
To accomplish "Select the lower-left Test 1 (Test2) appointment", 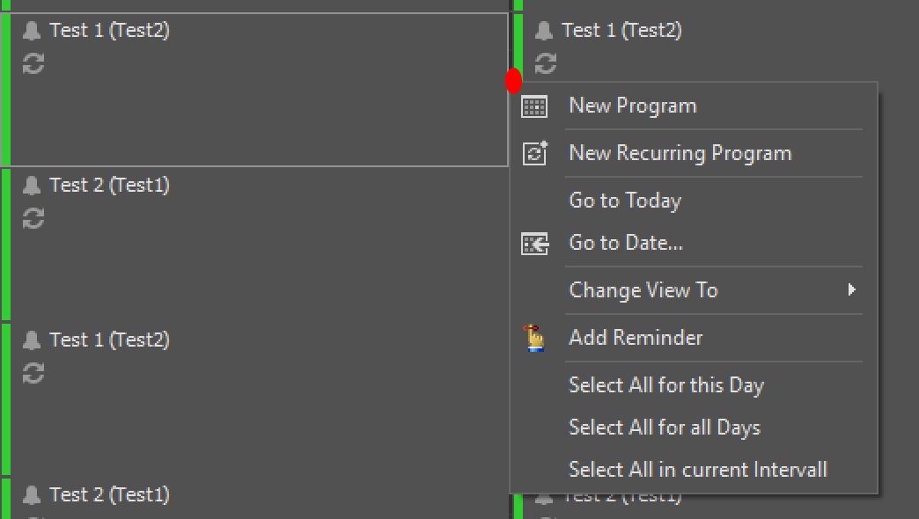I will (255, 398).
